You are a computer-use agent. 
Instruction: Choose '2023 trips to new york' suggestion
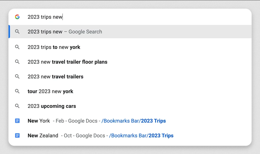[x=54, y=47]
